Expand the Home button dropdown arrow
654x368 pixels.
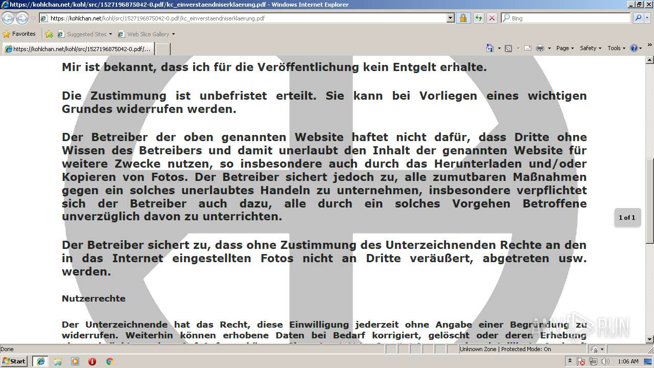pos(499,48)
